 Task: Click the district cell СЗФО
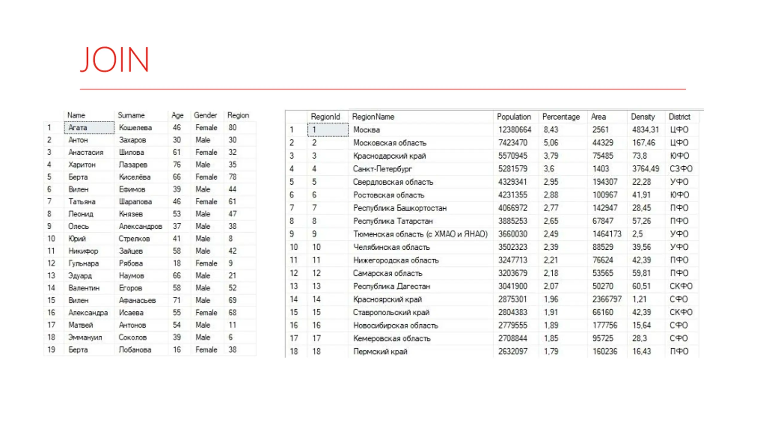681,169
